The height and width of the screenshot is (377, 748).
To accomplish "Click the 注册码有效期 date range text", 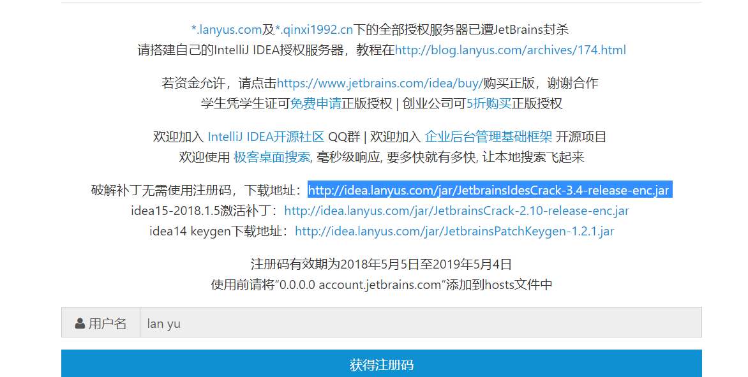I will (381, 264).
